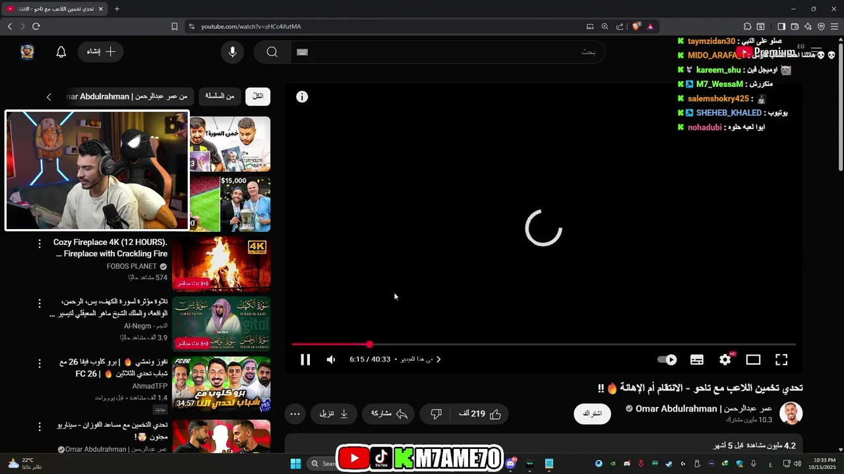The image size is (844, 474).
Task: Mute the video volume
Action: point(331,359)
